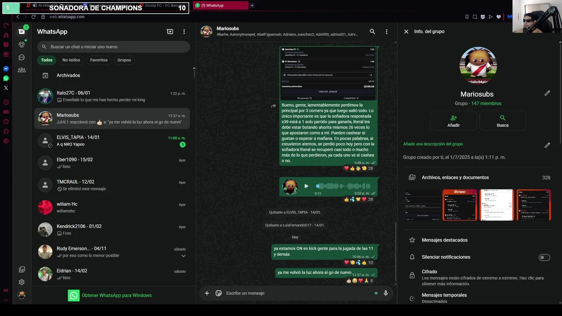Edit group description pencil icon
The height and width of the screenshot is (316, 562).
point(547,145)
